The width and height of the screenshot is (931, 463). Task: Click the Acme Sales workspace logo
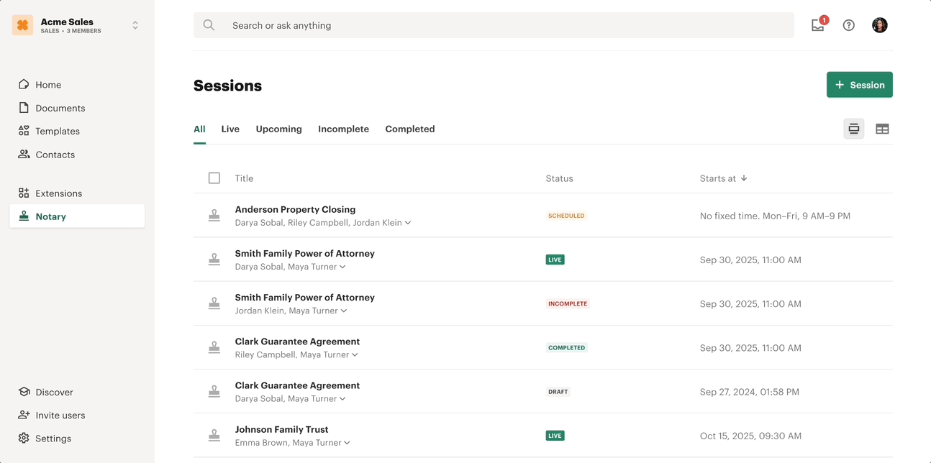23,25
